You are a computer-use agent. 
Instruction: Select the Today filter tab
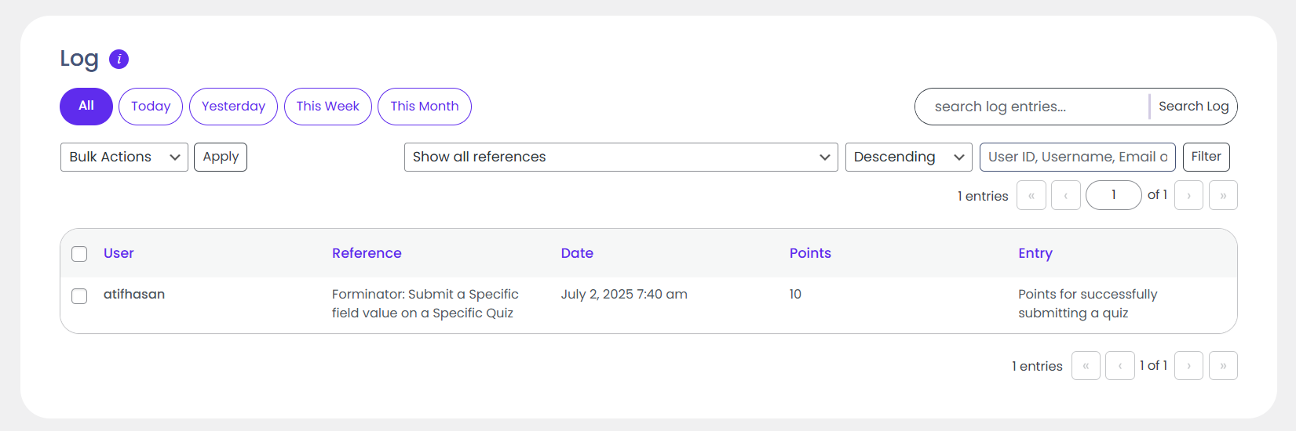(x=151, y=107)
